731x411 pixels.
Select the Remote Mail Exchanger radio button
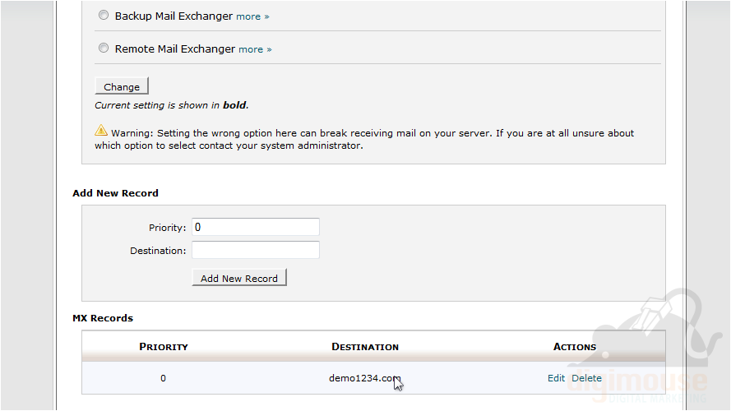click(104, 48)
